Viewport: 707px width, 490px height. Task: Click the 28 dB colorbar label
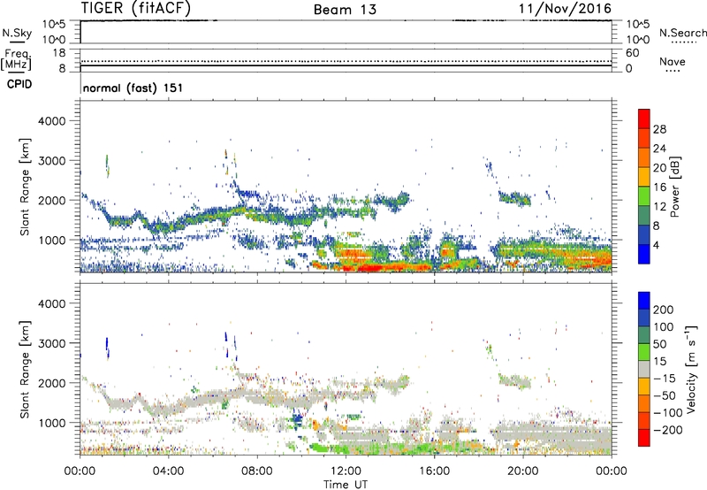pyautogui.click(x=659, y=129)
